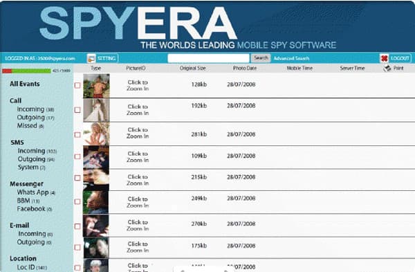Tick the checkbox for the 281kb photo
Viewport: 415px width, 272px height.
click(77, 135)
